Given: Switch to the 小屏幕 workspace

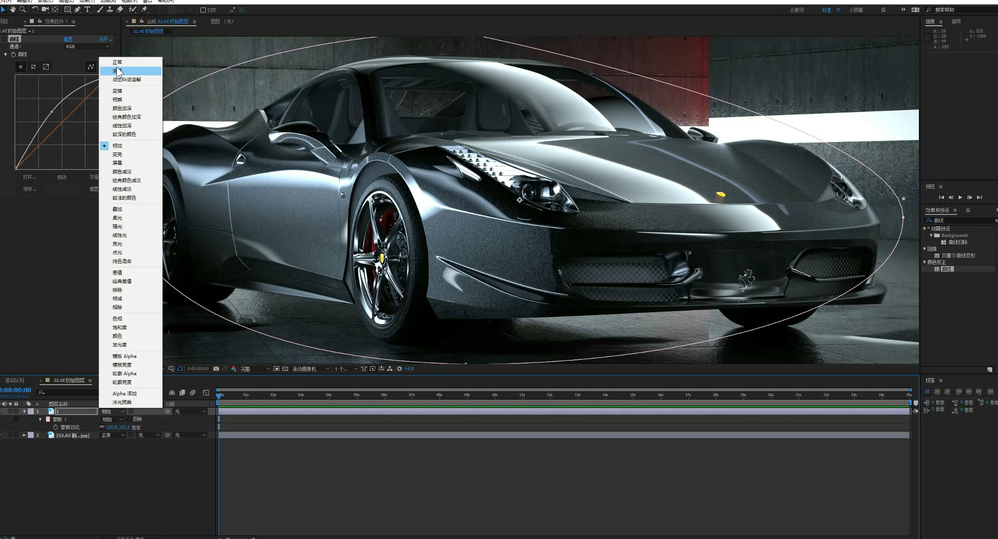Looking at the screenshot, I should [x=856, y=10].
